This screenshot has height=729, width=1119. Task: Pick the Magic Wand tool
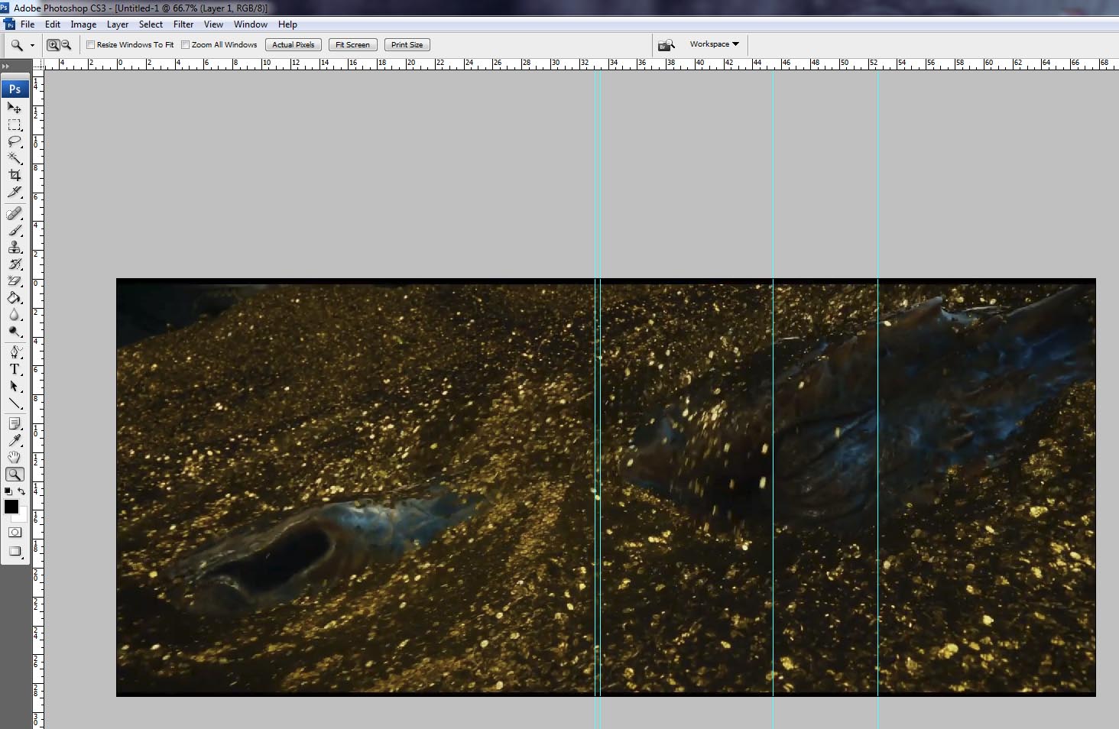pos(15,158)
